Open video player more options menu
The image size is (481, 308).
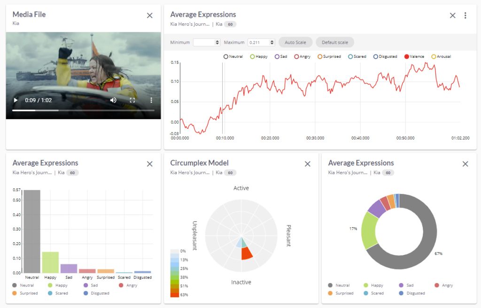[x=151, y=100]
